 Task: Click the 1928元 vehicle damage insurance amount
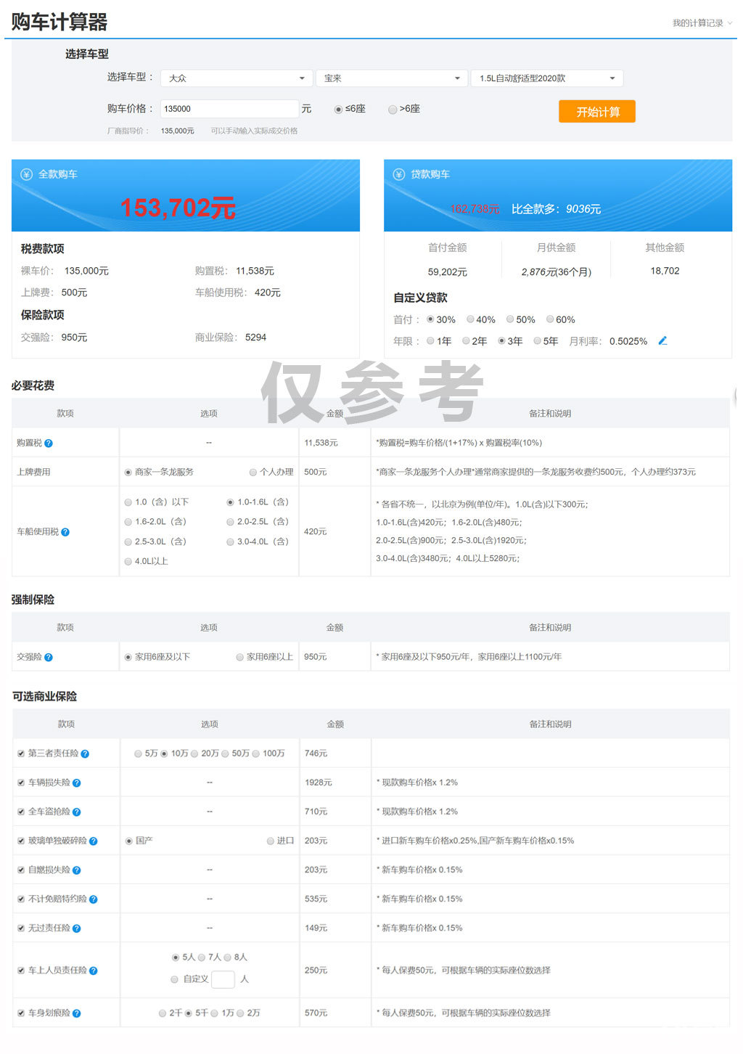click(319, 783)
